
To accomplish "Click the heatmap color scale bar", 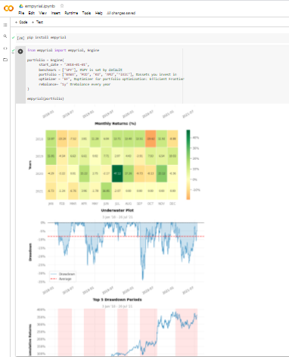I will click(x=188, y=165).
